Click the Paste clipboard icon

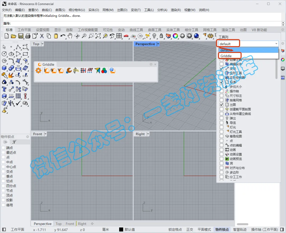coord(56,36)
